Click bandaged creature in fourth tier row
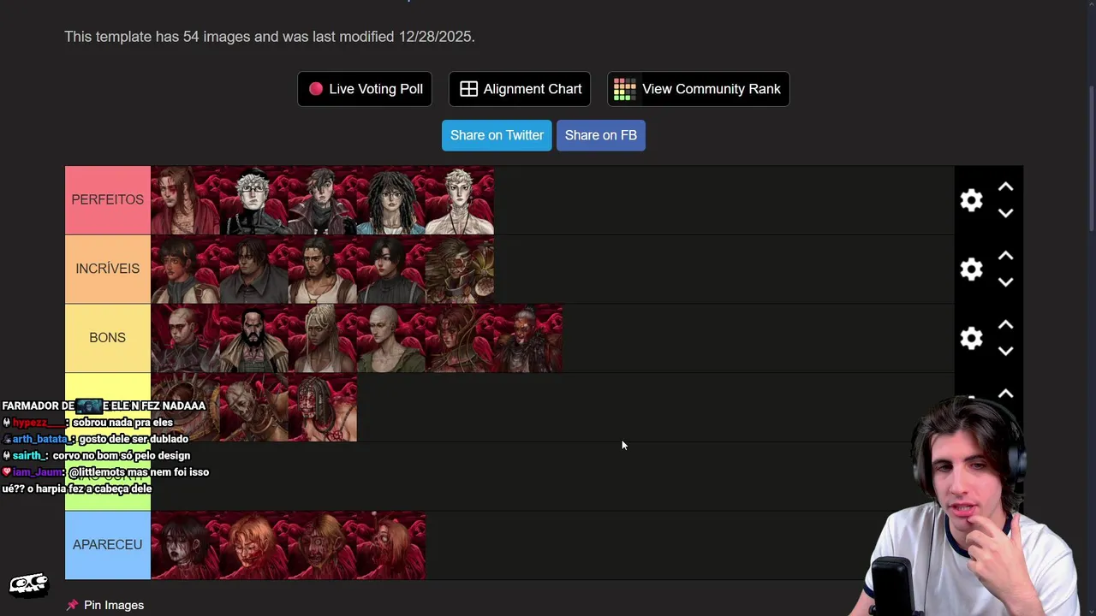The width and height of the screenshot is (1096, 616). click(253, 407)
